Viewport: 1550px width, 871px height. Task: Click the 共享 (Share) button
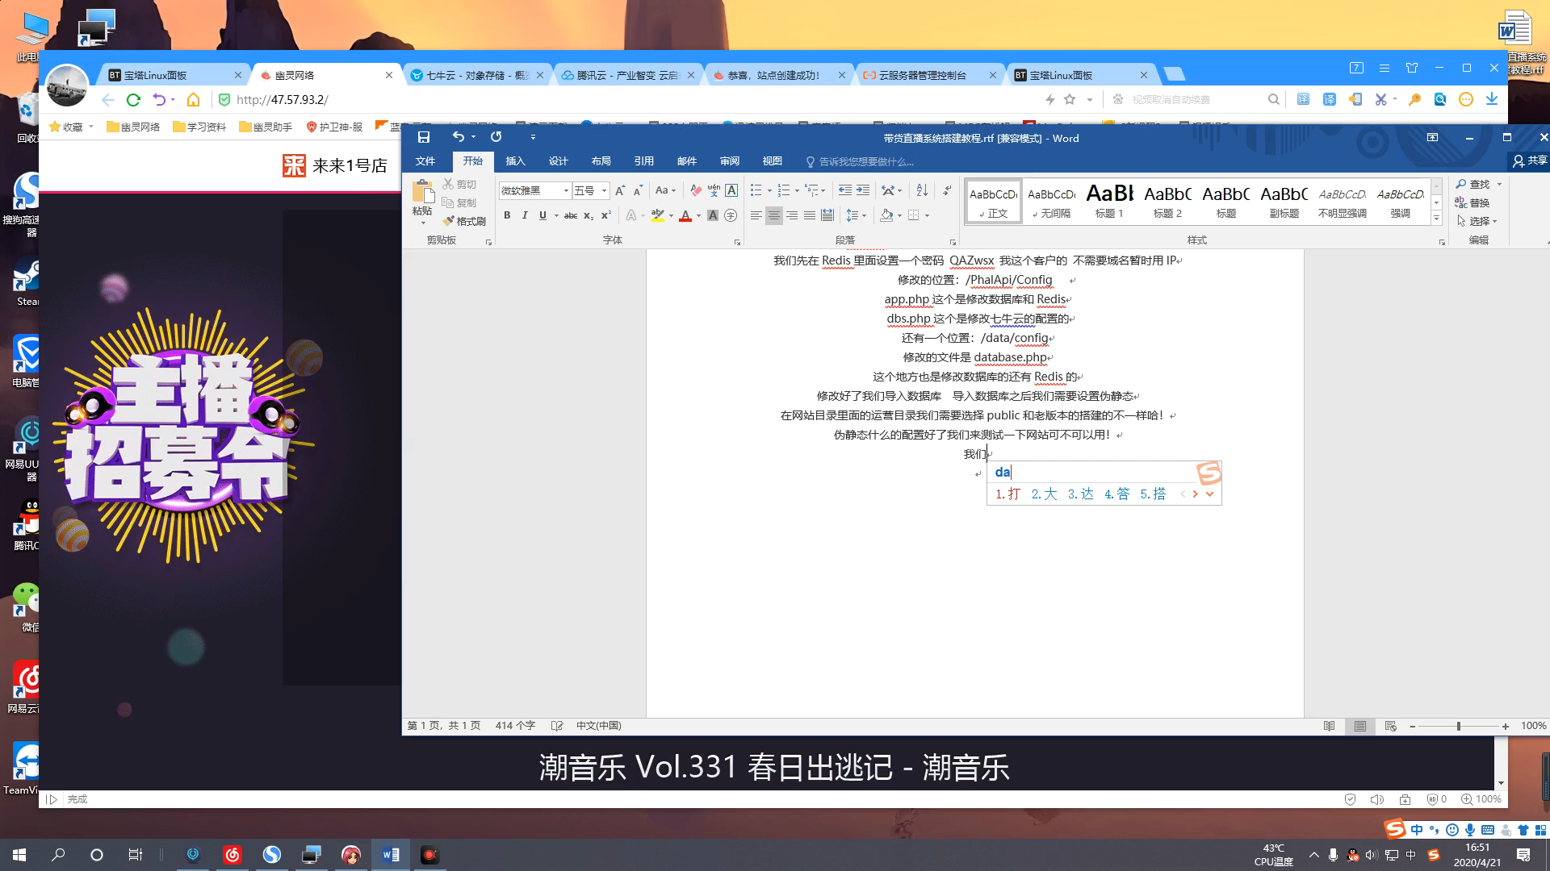1530,160
